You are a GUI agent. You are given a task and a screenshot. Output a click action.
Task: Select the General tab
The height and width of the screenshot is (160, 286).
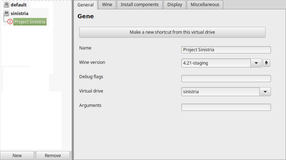coord(86,5)
